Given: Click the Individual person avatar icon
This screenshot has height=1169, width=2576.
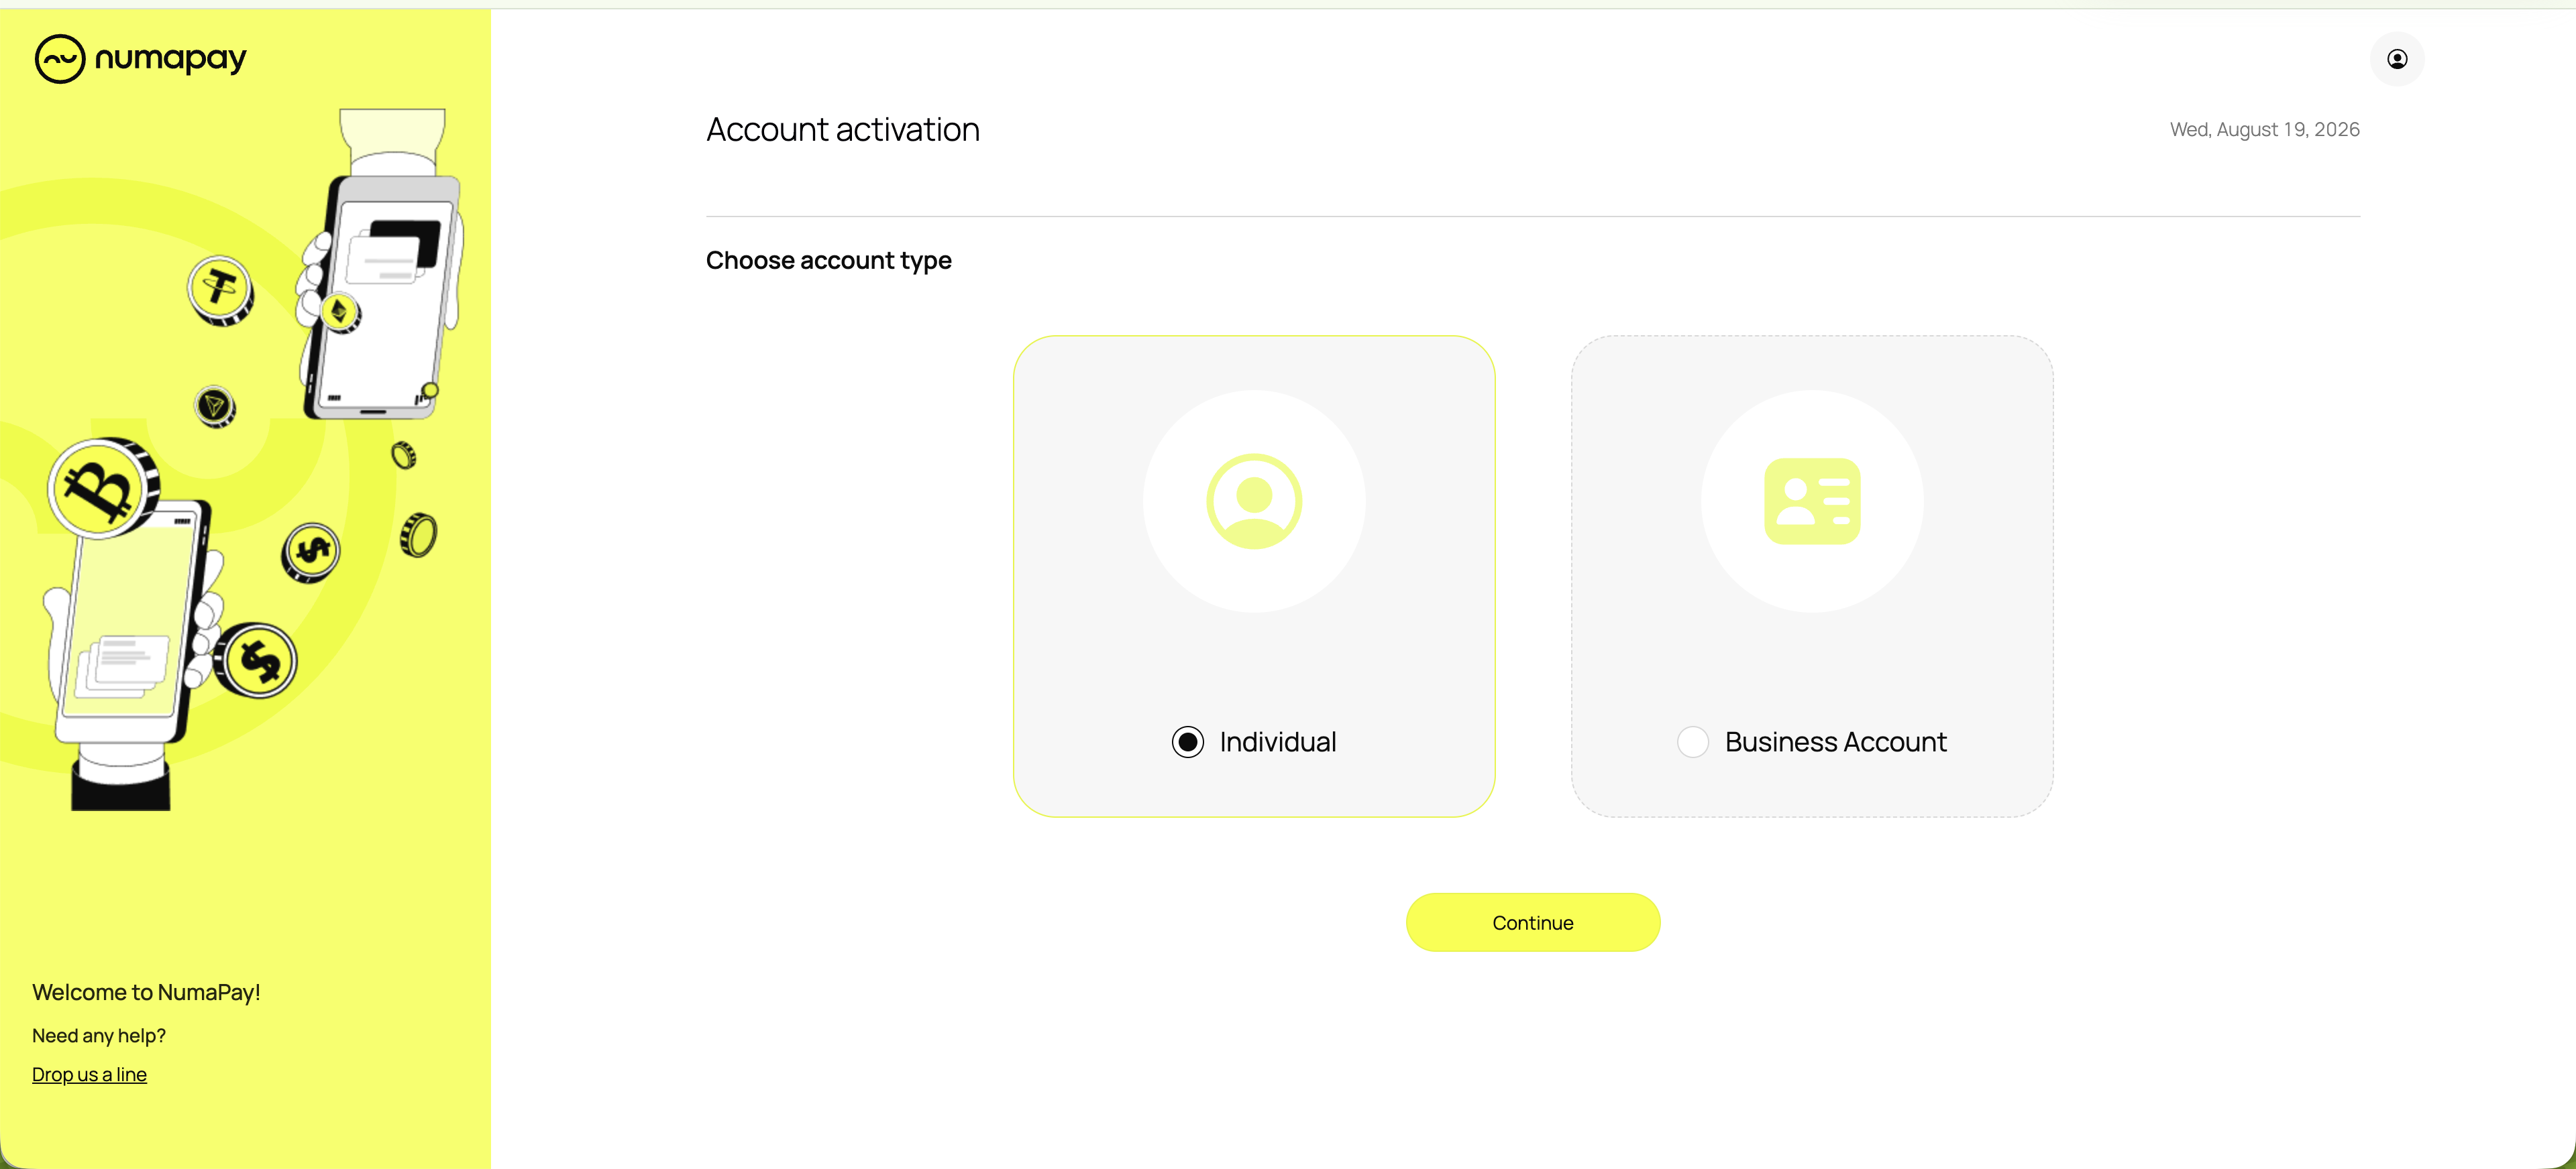Looking at the screenshot, I should click(1254, 501).
